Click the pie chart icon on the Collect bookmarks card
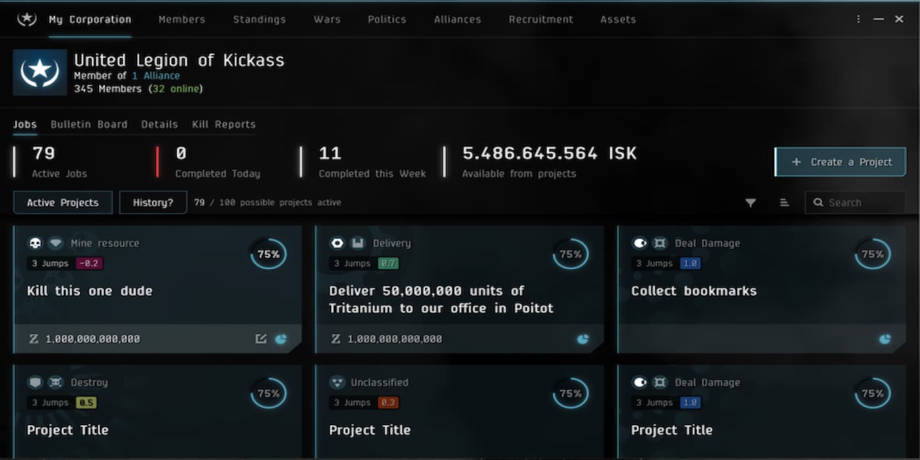Viewport: 920px width, 460px height. 885,339
